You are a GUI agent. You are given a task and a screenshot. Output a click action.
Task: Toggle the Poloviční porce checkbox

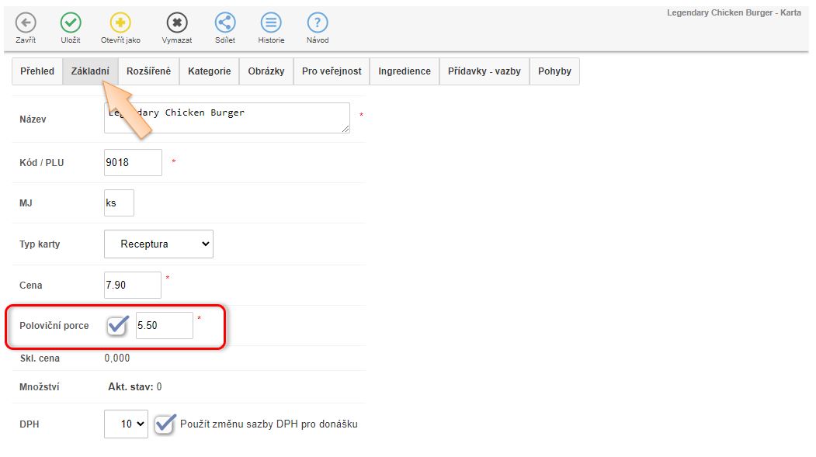point(117,325)
